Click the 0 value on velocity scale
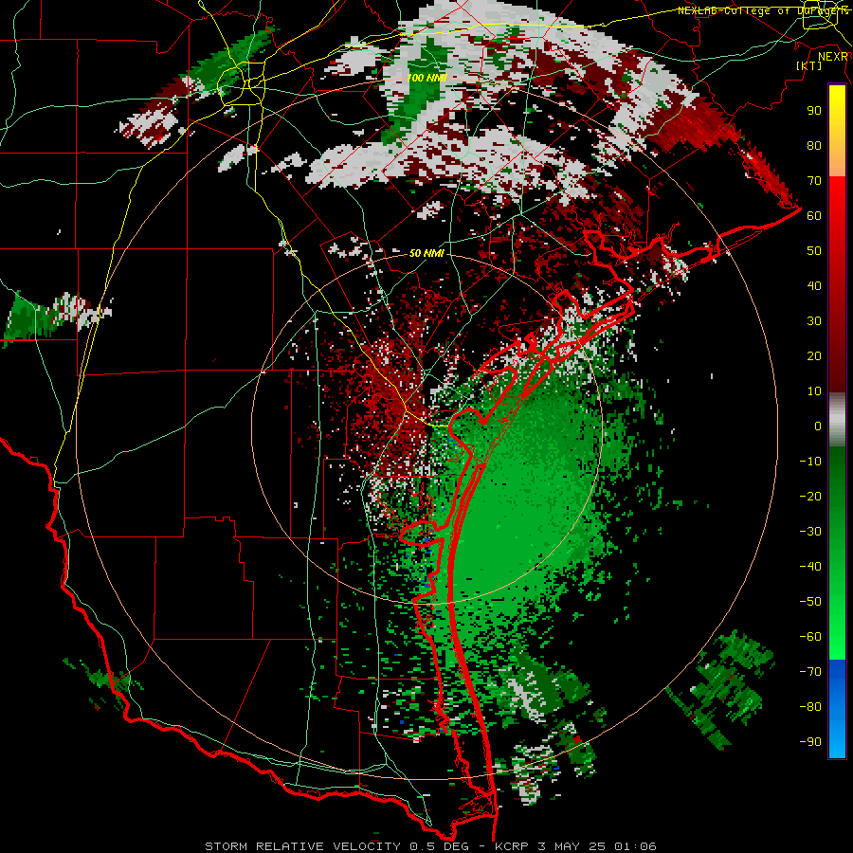 (x=818, y=426)
